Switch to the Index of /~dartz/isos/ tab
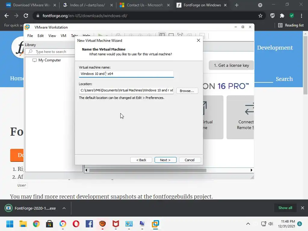The width and height of the screenshot is (308, 231). 87,5
